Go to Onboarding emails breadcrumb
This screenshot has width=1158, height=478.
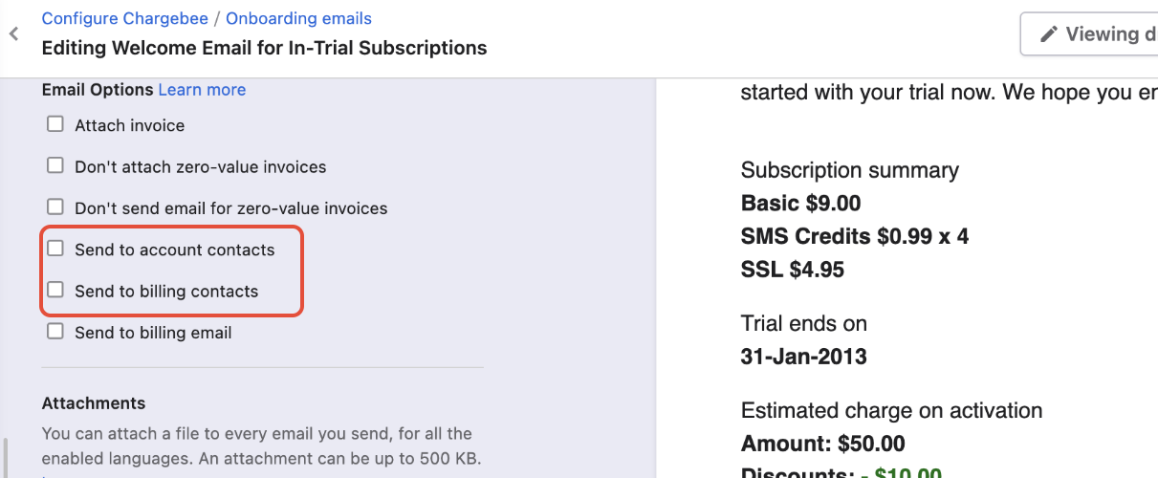click(x=298, y=18)
